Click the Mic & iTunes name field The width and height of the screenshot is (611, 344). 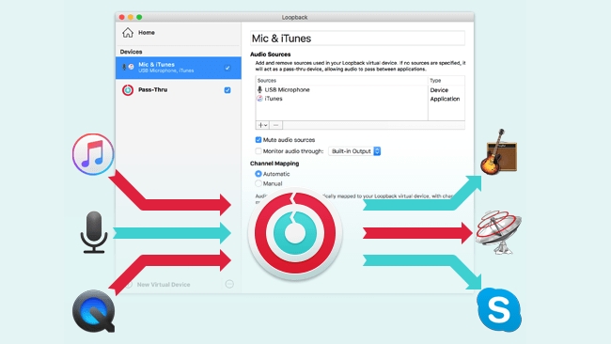[x=357, y=39]
